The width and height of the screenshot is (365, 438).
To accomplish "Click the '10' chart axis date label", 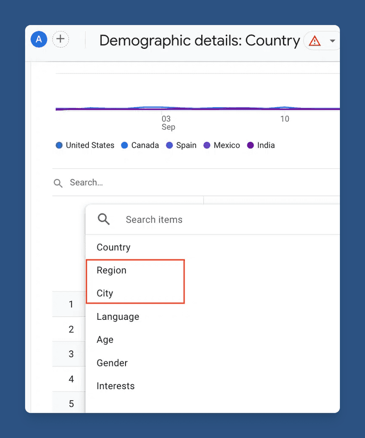I will (285, 119).
